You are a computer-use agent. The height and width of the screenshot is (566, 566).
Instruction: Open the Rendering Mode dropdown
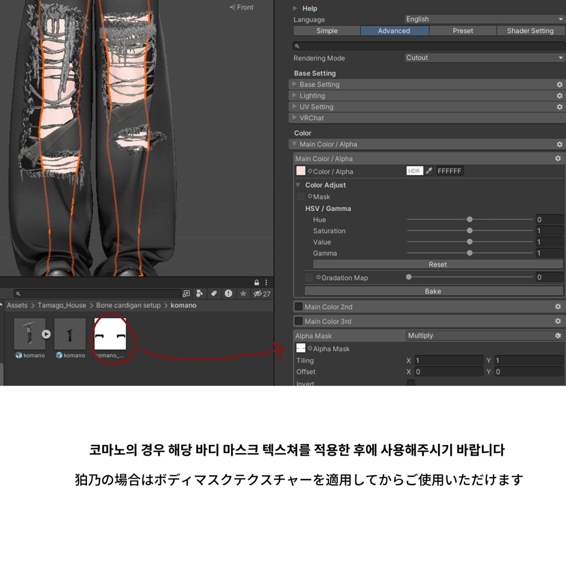[485, 57]
